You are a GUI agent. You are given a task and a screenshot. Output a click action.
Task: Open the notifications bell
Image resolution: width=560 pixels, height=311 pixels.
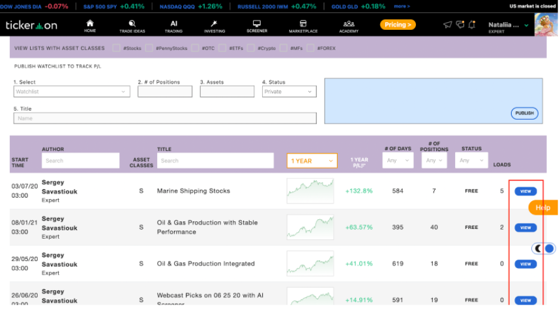[x=472, y=25]
